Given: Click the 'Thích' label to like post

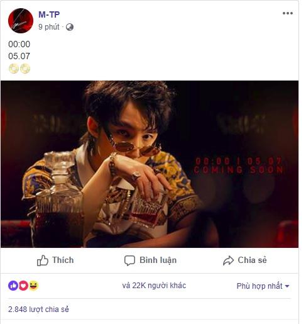Looking at the screenshot, I should [x=63, y=260].
